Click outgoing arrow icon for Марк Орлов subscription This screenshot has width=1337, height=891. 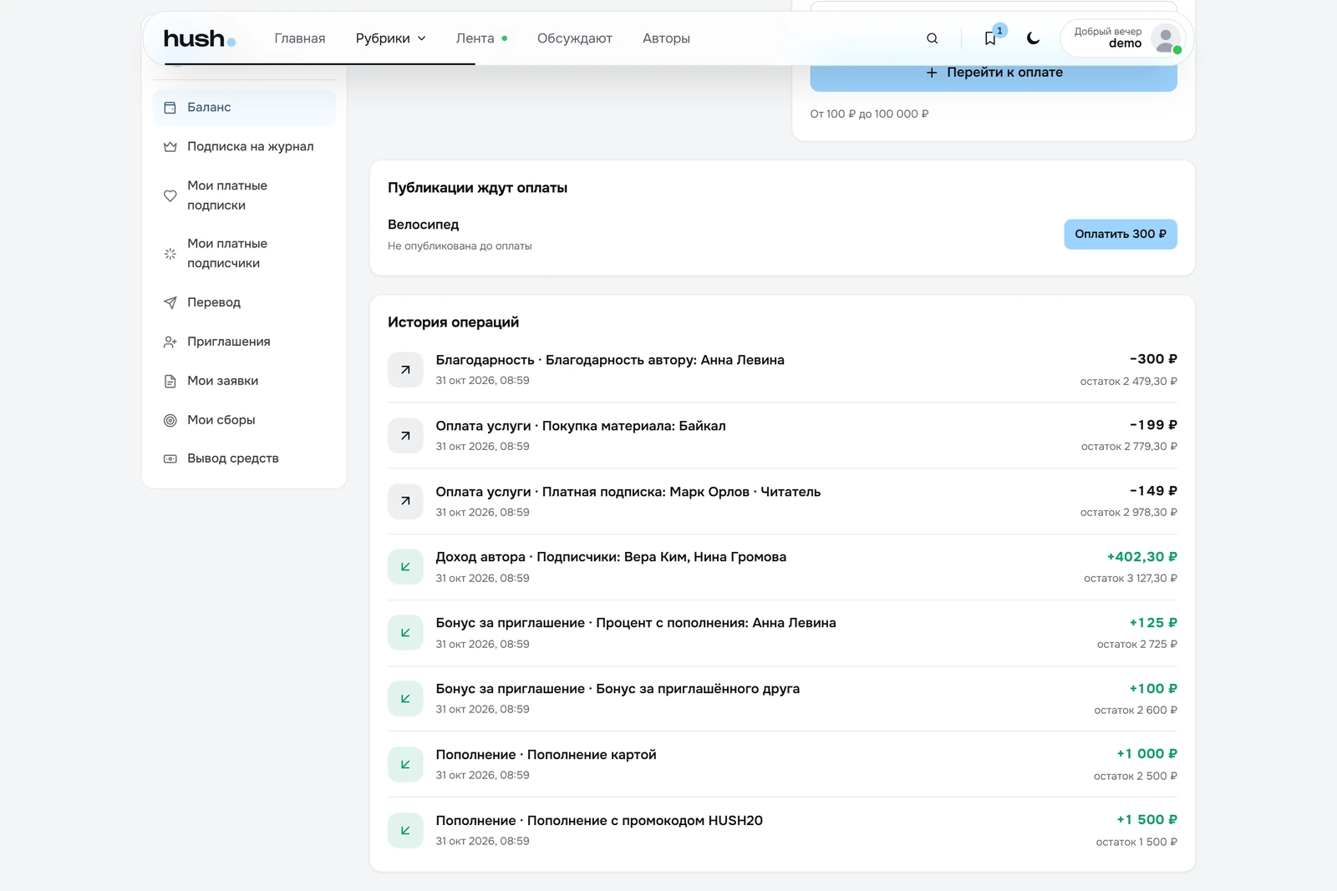[405, 501]
